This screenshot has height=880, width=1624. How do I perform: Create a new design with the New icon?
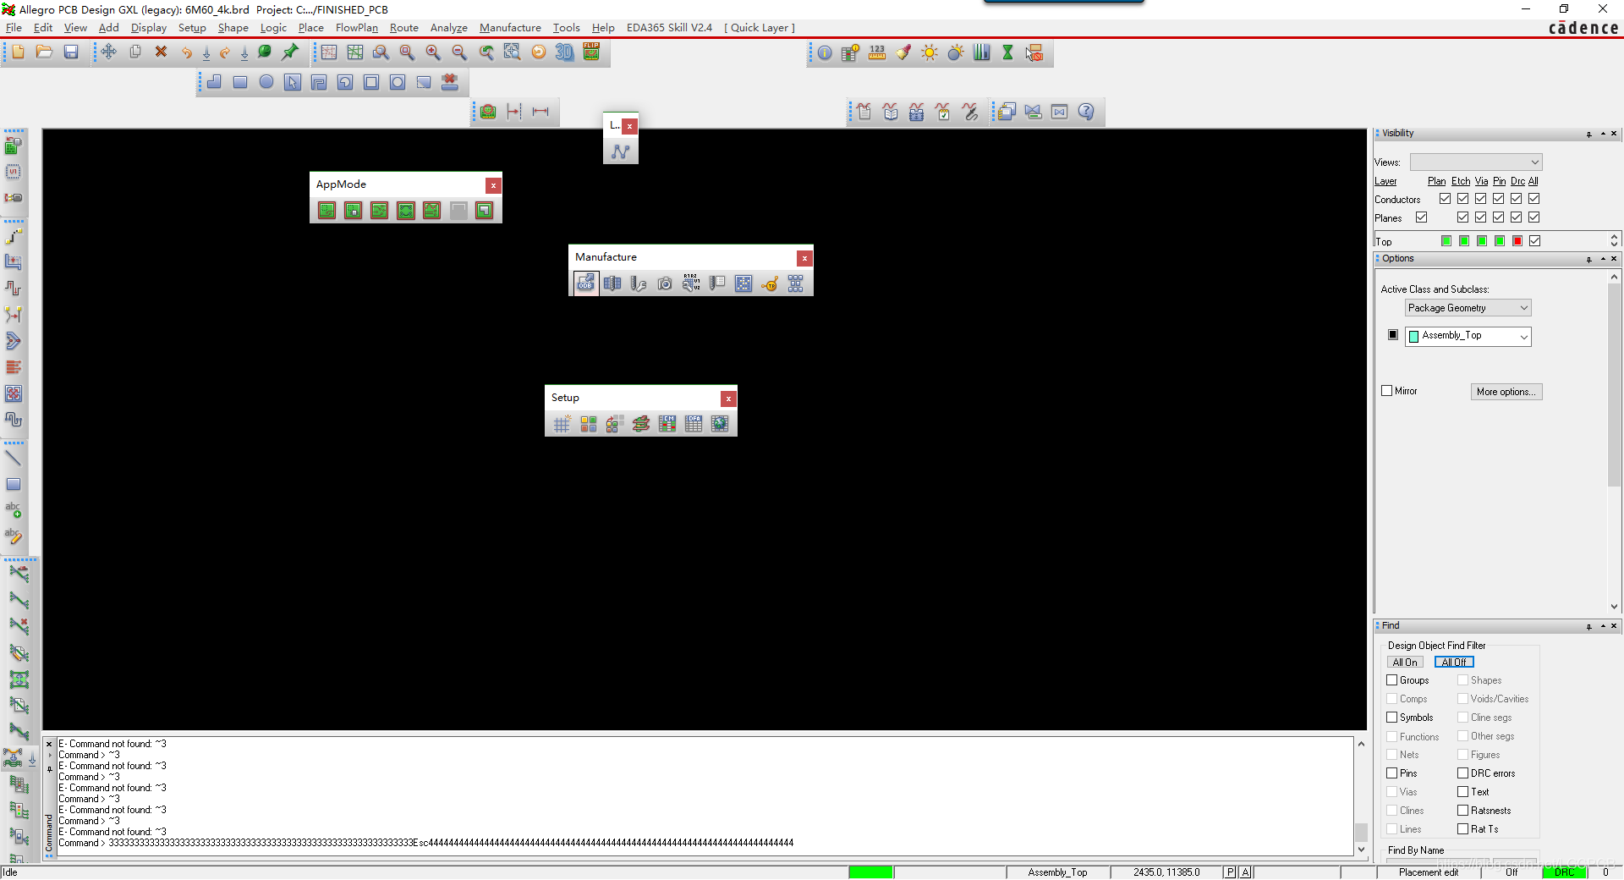(x=18, y=52)
